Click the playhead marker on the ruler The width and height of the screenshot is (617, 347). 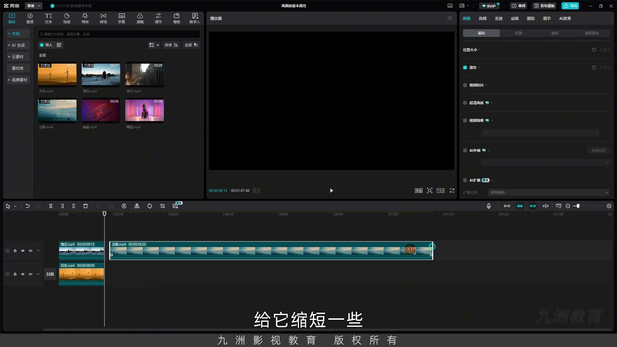pos(104,214)
